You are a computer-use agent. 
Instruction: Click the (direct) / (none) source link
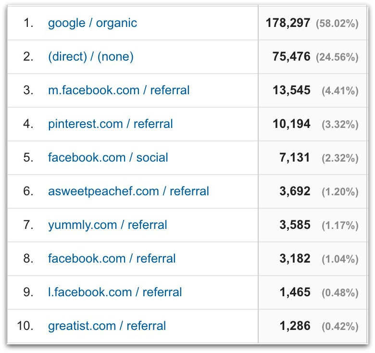click(90, 57)
